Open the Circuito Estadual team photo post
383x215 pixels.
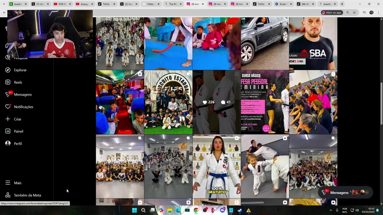[168, 102]
